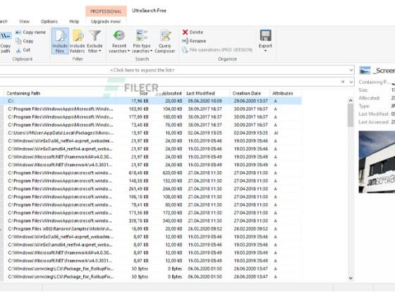This screenshot has height=296, width=395.
Task: Click the Copy name icon
Action: (18, 32)
